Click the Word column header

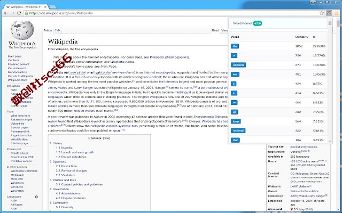pyautogui.click(x=235, y=37)
